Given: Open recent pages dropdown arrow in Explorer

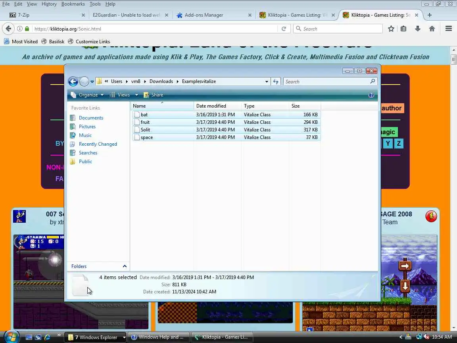Looking at the screenshot, I should [x=92, y=82].
